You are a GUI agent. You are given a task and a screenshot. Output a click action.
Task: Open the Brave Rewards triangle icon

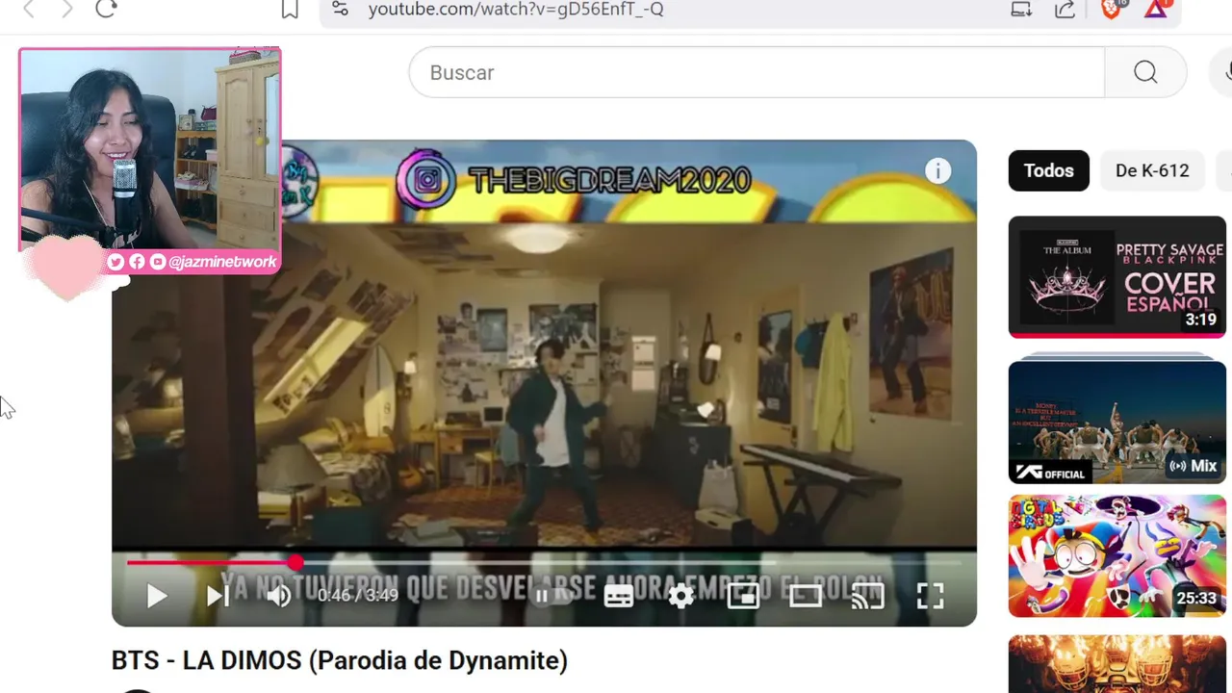(x=1157, y=9)
